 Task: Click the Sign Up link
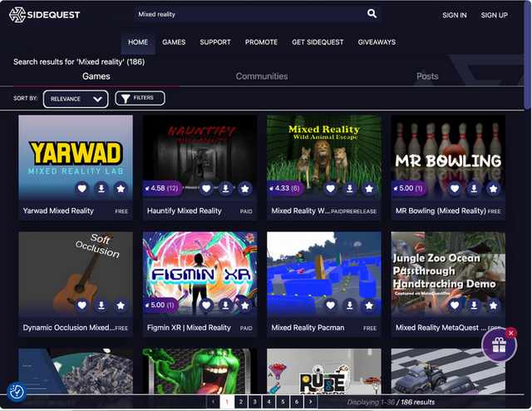click(x=494, y=15)
